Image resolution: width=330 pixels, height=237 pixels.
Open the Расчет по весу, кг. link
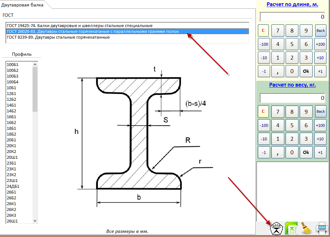tap(292, 85)
